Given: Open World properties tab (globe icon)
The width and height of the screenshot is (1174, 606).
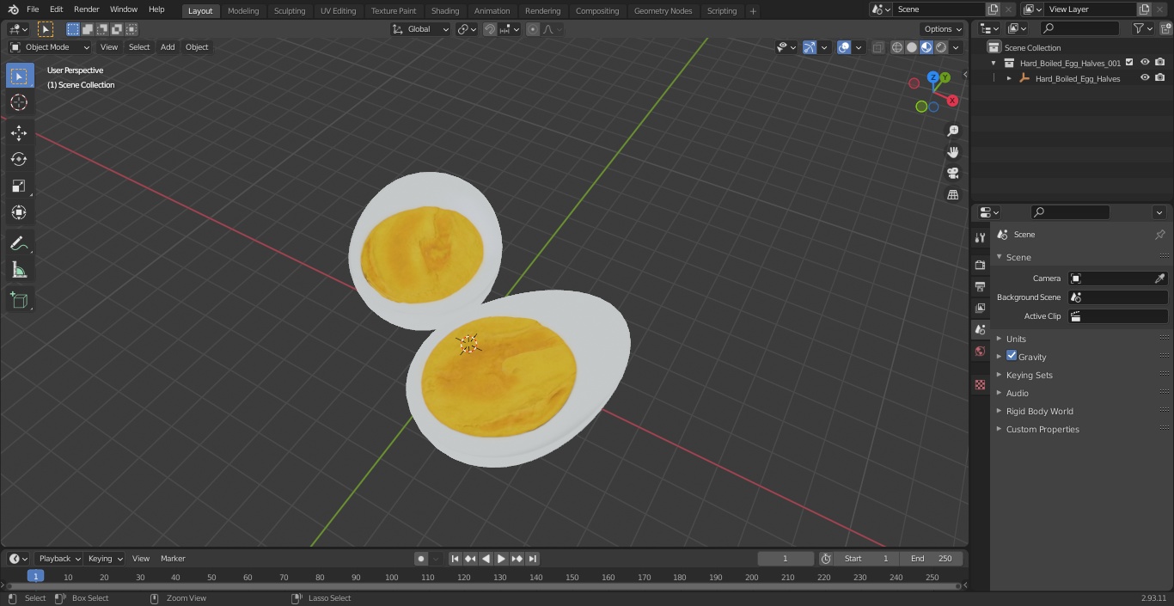Looking at the screenshot, I should 980,351.
